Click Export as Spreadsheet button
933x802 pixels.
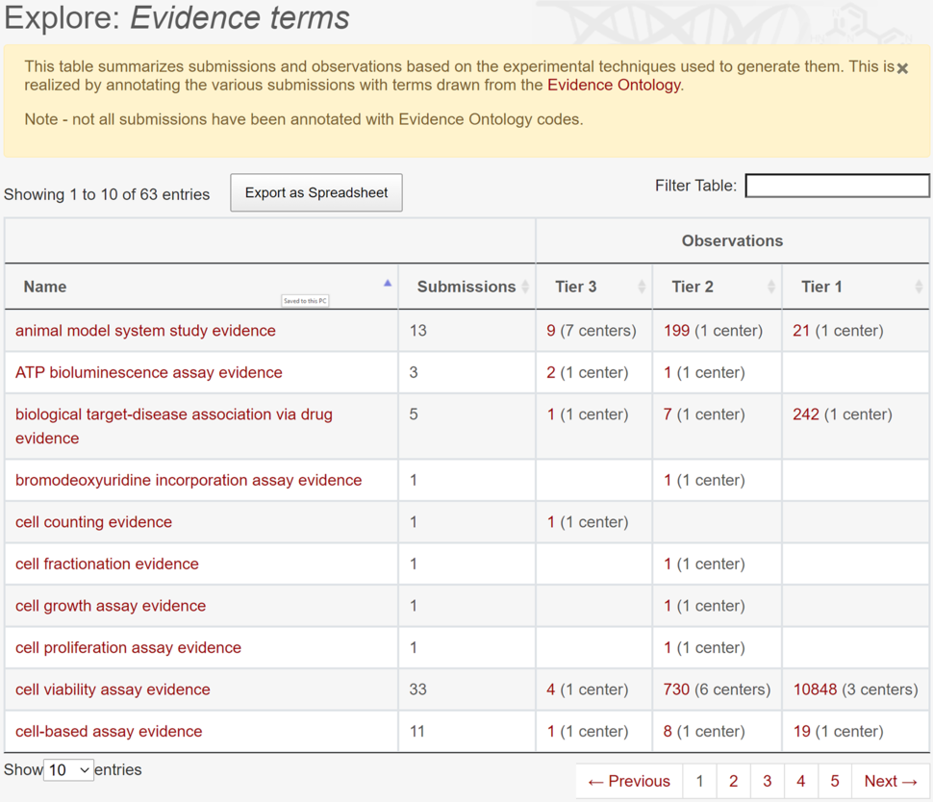pos(316,192)
